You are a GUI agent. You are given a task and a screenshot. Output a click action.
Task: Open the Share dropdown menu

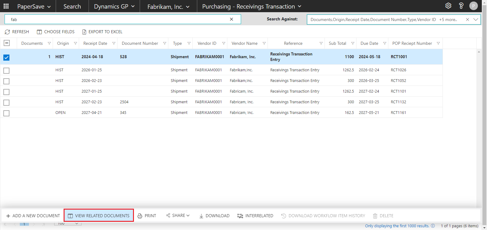pyautogui.click(x=178, y=215)
